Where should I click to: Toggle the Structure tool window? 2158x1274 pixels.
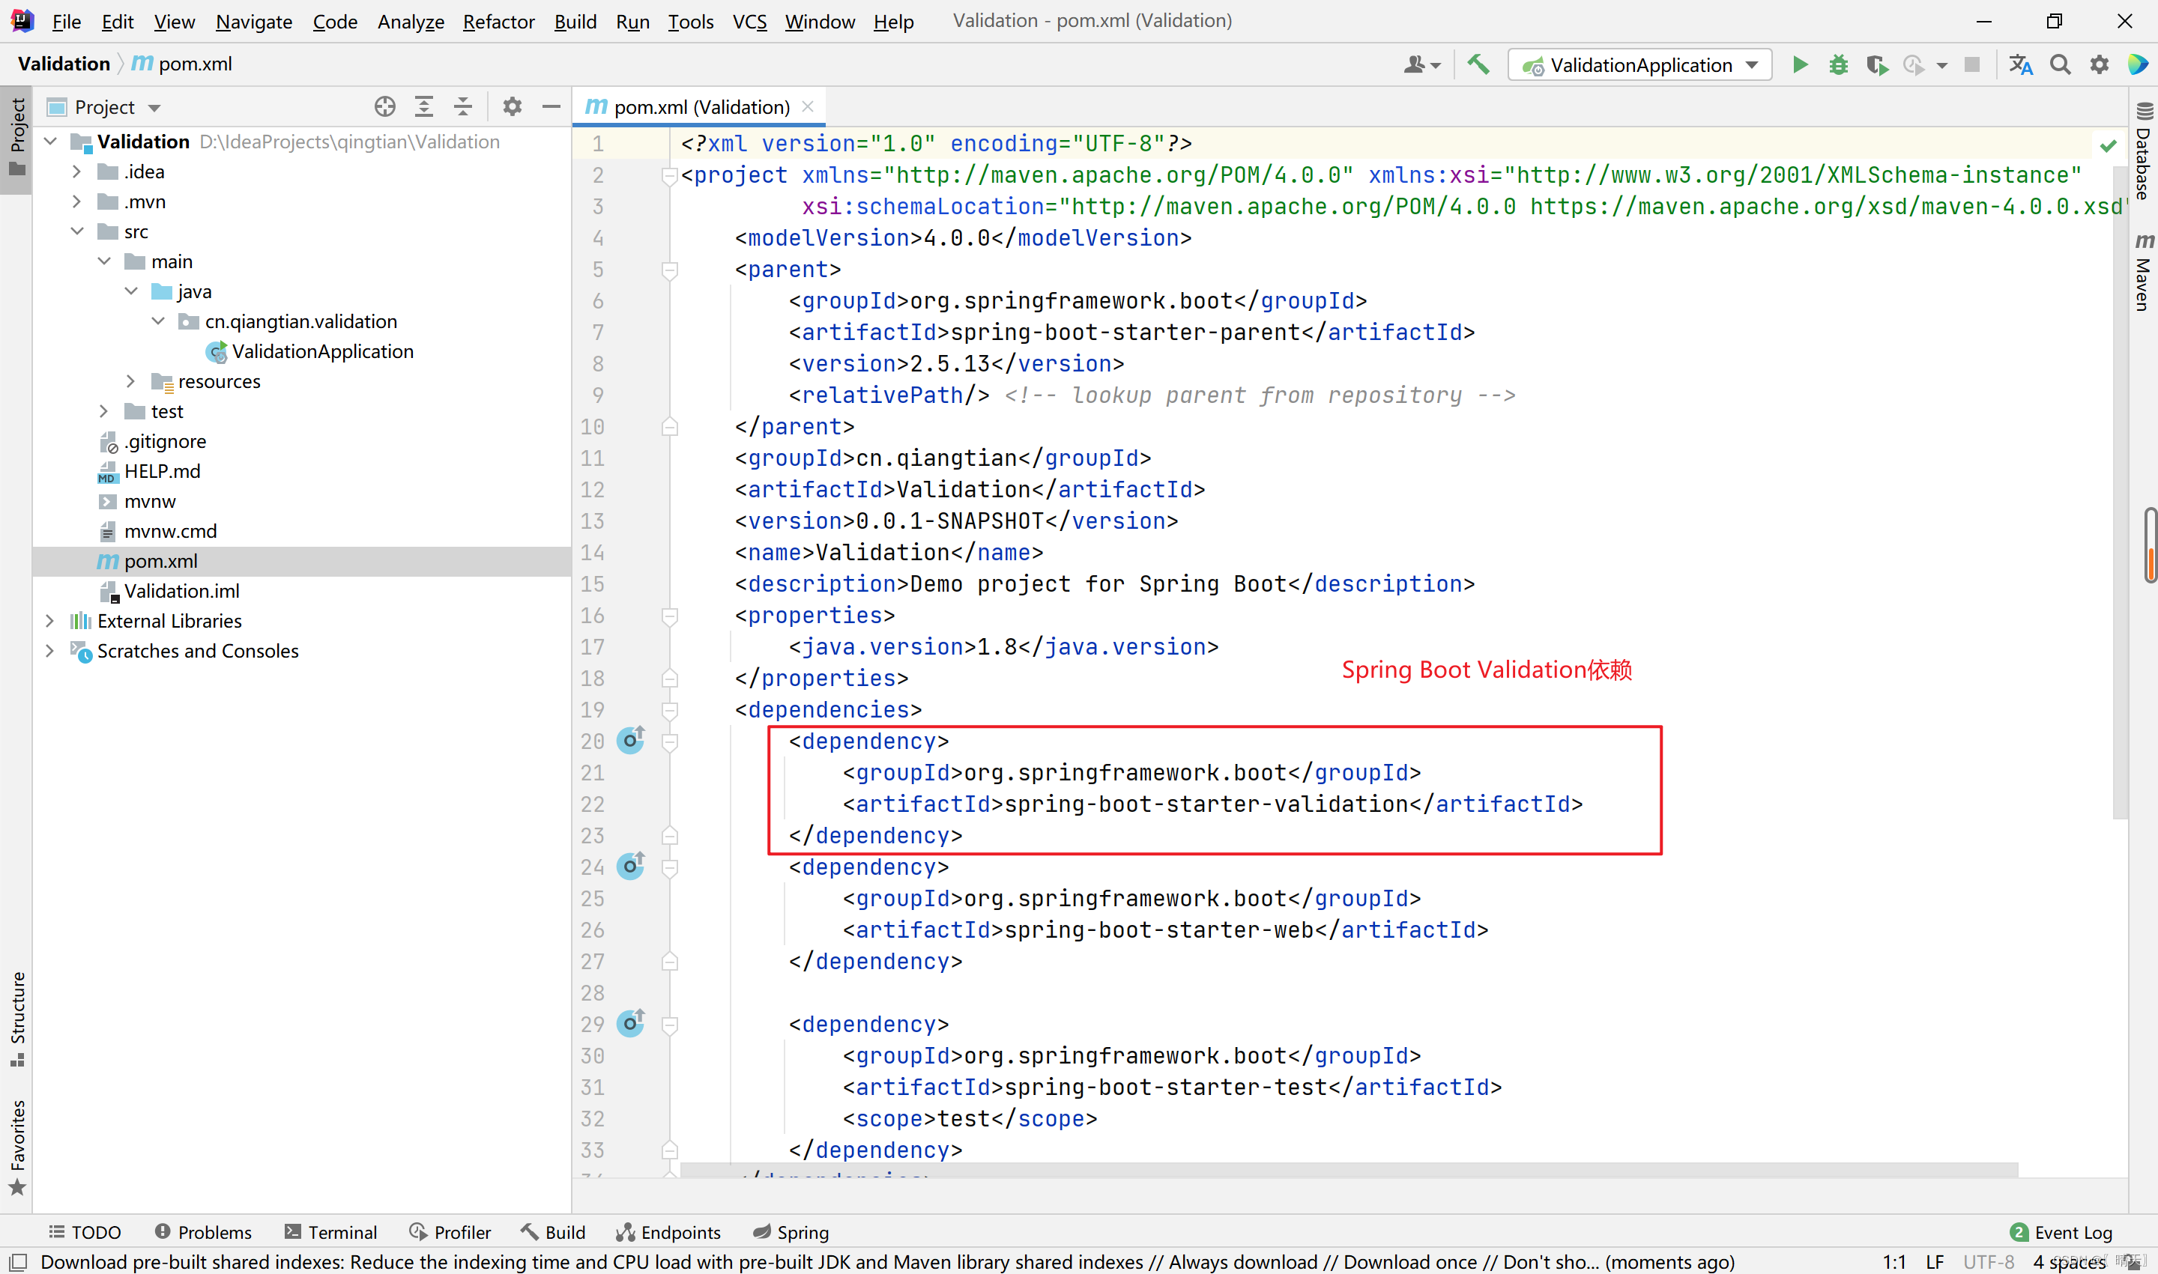[x=17, y=1018]
